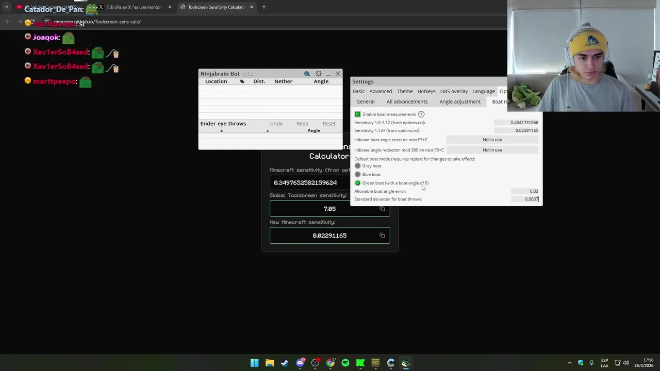
Task: Open the C-shaped app icon in taskbar
Action: (x=391, y=363)
